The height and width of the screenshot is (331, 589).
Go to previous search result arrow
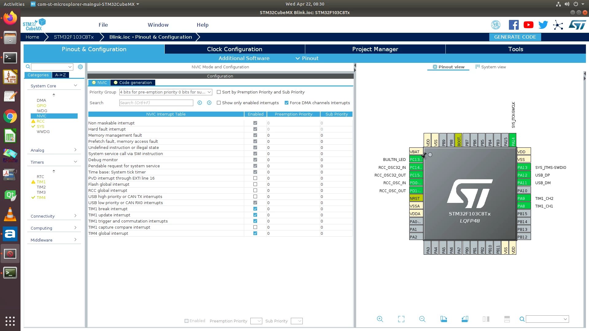tap(200, 103)
